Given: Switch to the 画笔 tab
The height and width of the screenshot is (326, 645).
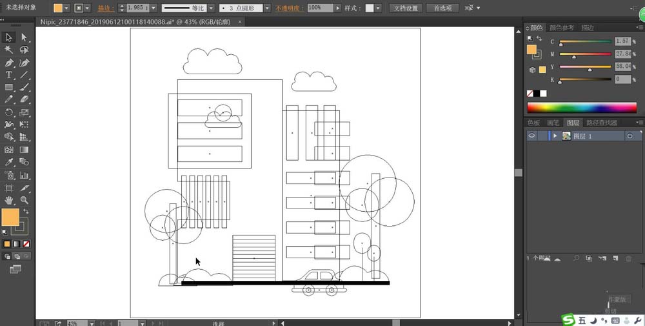Looking at the screenshot, I should click(x=553, y=123).
